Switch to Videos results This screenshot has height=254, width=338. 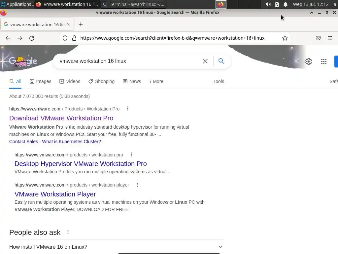[70, 81]
